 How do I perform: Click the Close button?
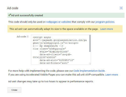click(14, 90)
